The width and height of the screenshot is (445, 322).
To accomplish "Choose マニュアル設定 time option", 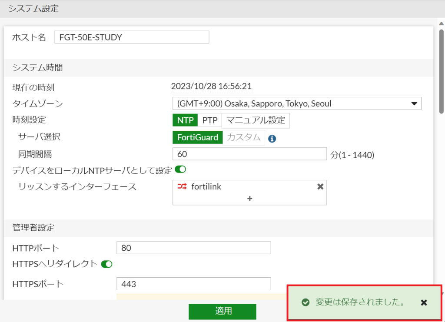I will (x=256, y=120).
